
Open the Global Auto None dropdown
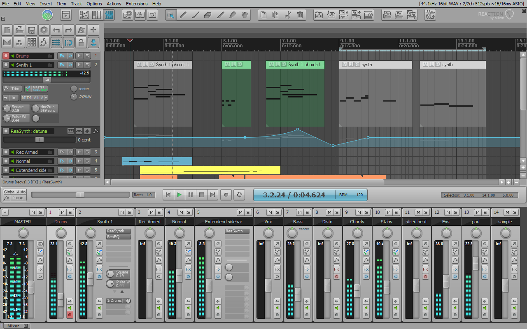pyautogui.click(x=14, y=195)
